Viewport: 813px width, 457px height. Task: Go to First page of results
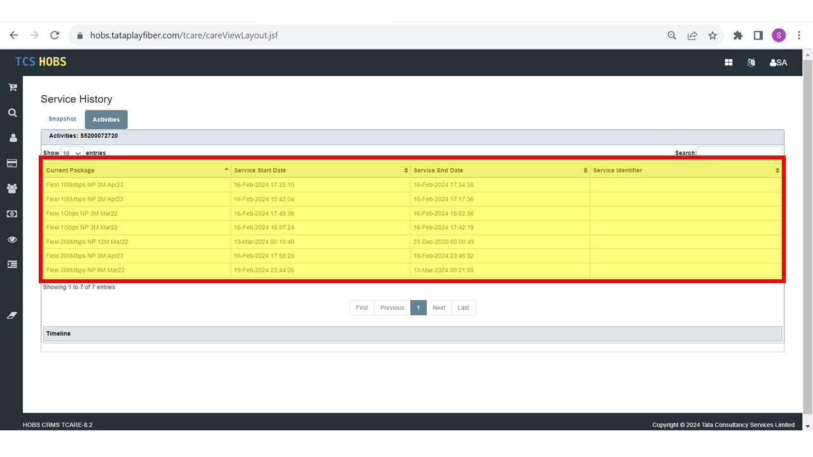coord(362,308)
